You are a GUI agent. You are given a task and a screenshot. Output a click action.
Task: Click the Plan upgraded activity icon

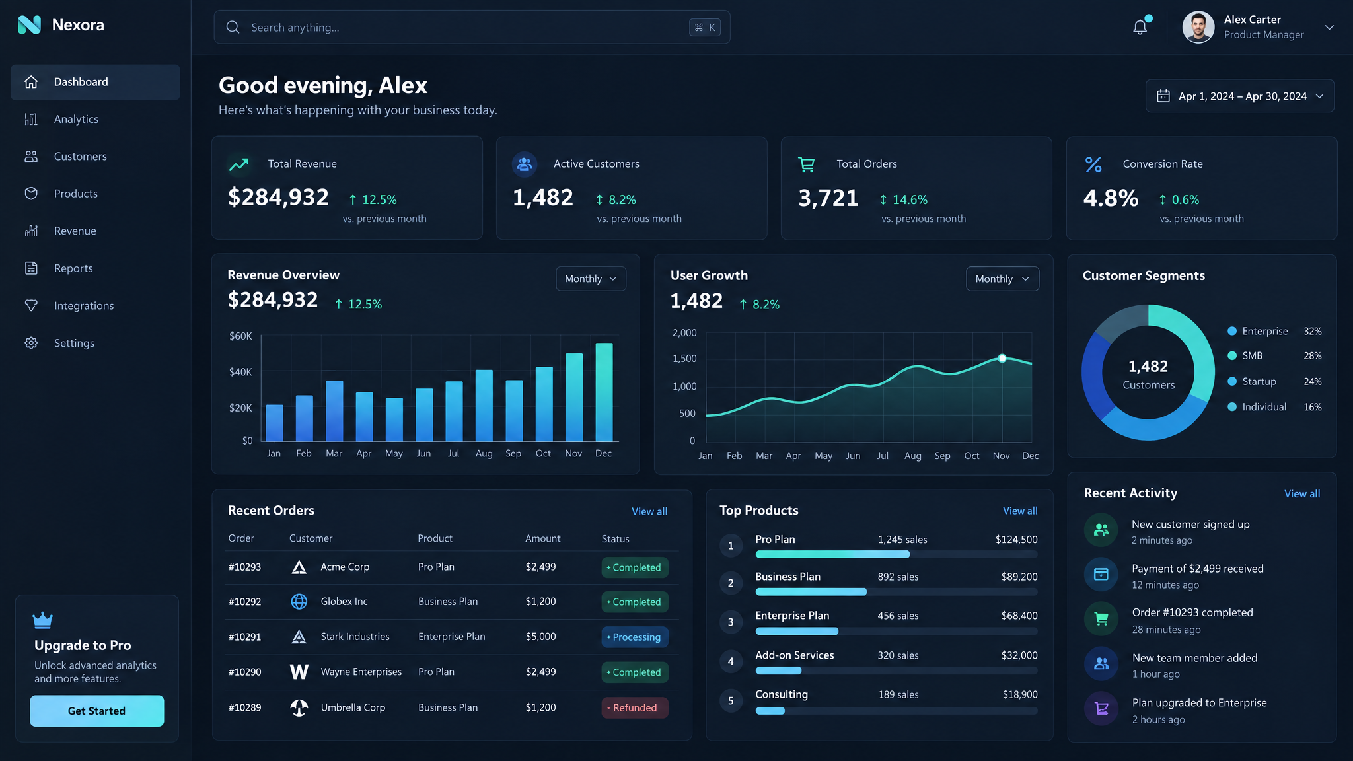(1101, 708)
